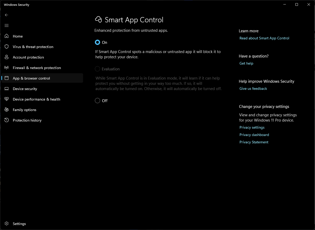Click the Give us feedback link
Viewport: 315px width, 230px height.
pyautogui.click(x=253, y=88)
